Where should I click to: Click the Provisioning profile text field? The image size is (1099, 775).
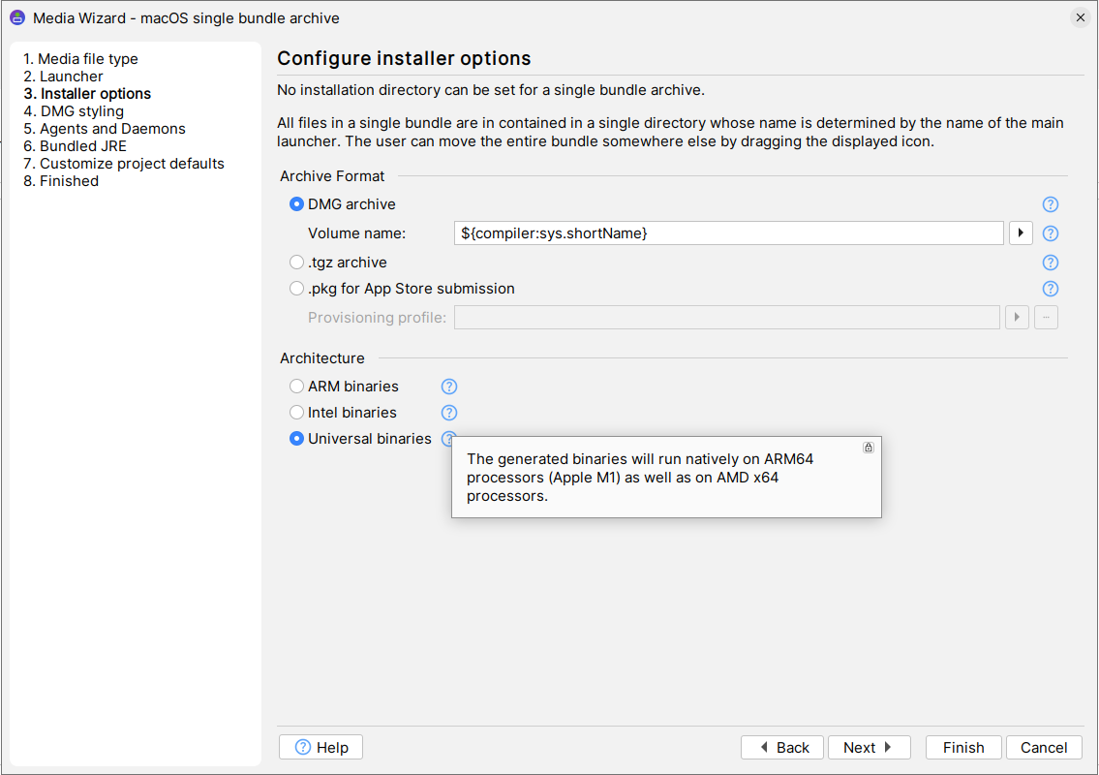click(x=727, y=317)
